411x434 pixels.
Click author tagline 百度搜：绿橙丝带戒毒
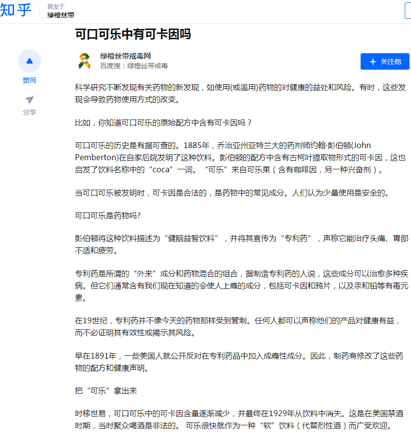(x=134, y=66)
